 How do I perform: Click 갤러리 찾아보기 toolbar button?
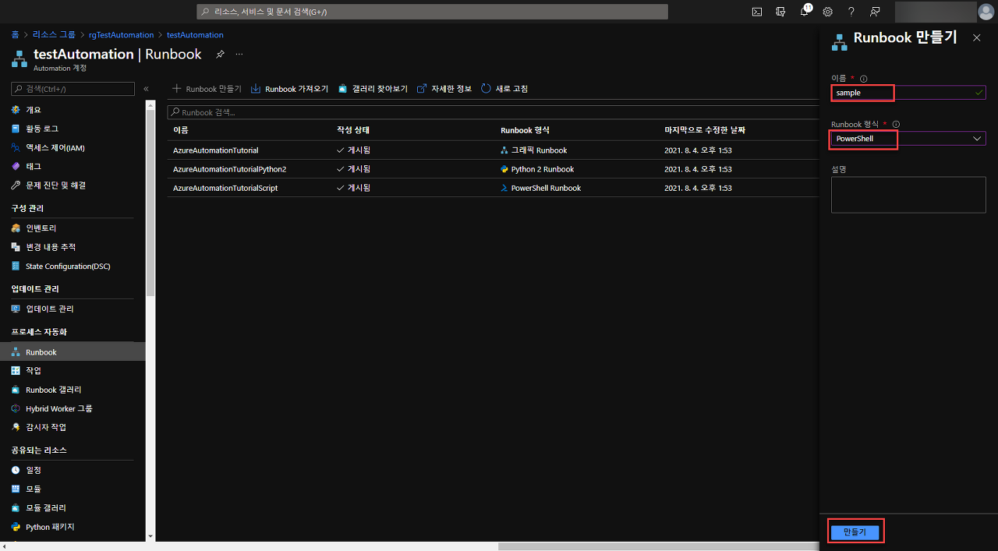click(373, 89)
